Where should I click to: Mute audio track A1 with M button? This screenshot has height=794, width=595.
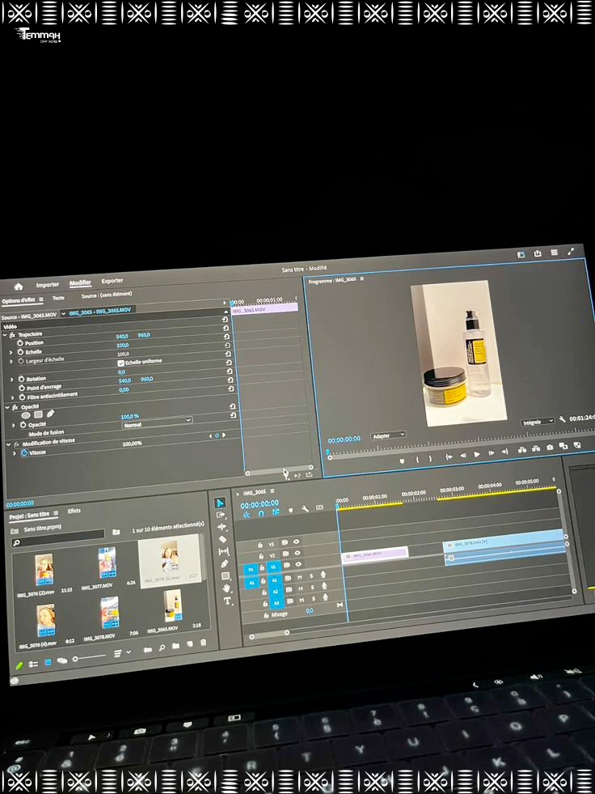300,577
